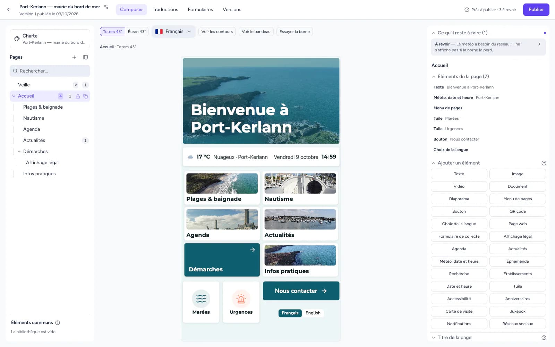Duplicate the Accueil page with the copy icon

click(x=85, y=96)
